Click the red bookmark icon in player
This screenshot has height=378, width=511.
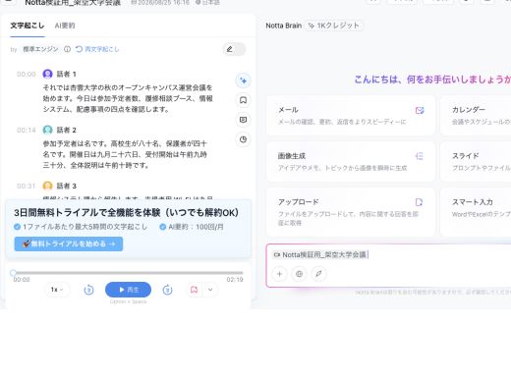(x=194, y=290)
